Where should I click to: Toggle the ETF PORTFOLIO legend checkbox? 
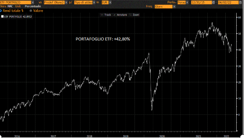tap(3, 16)
